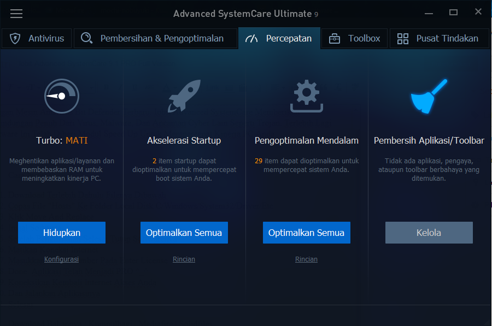
Task: Enable Turbo with the Hidupkan button
Action: [x=61, y=232]
